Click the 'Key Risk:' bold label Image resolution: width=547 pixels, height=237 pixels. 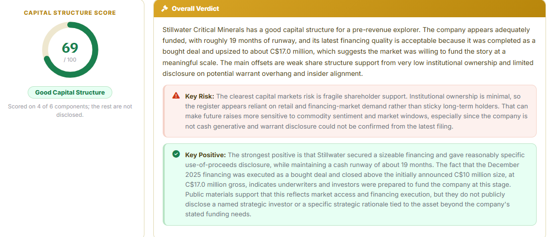pos(200,96)
